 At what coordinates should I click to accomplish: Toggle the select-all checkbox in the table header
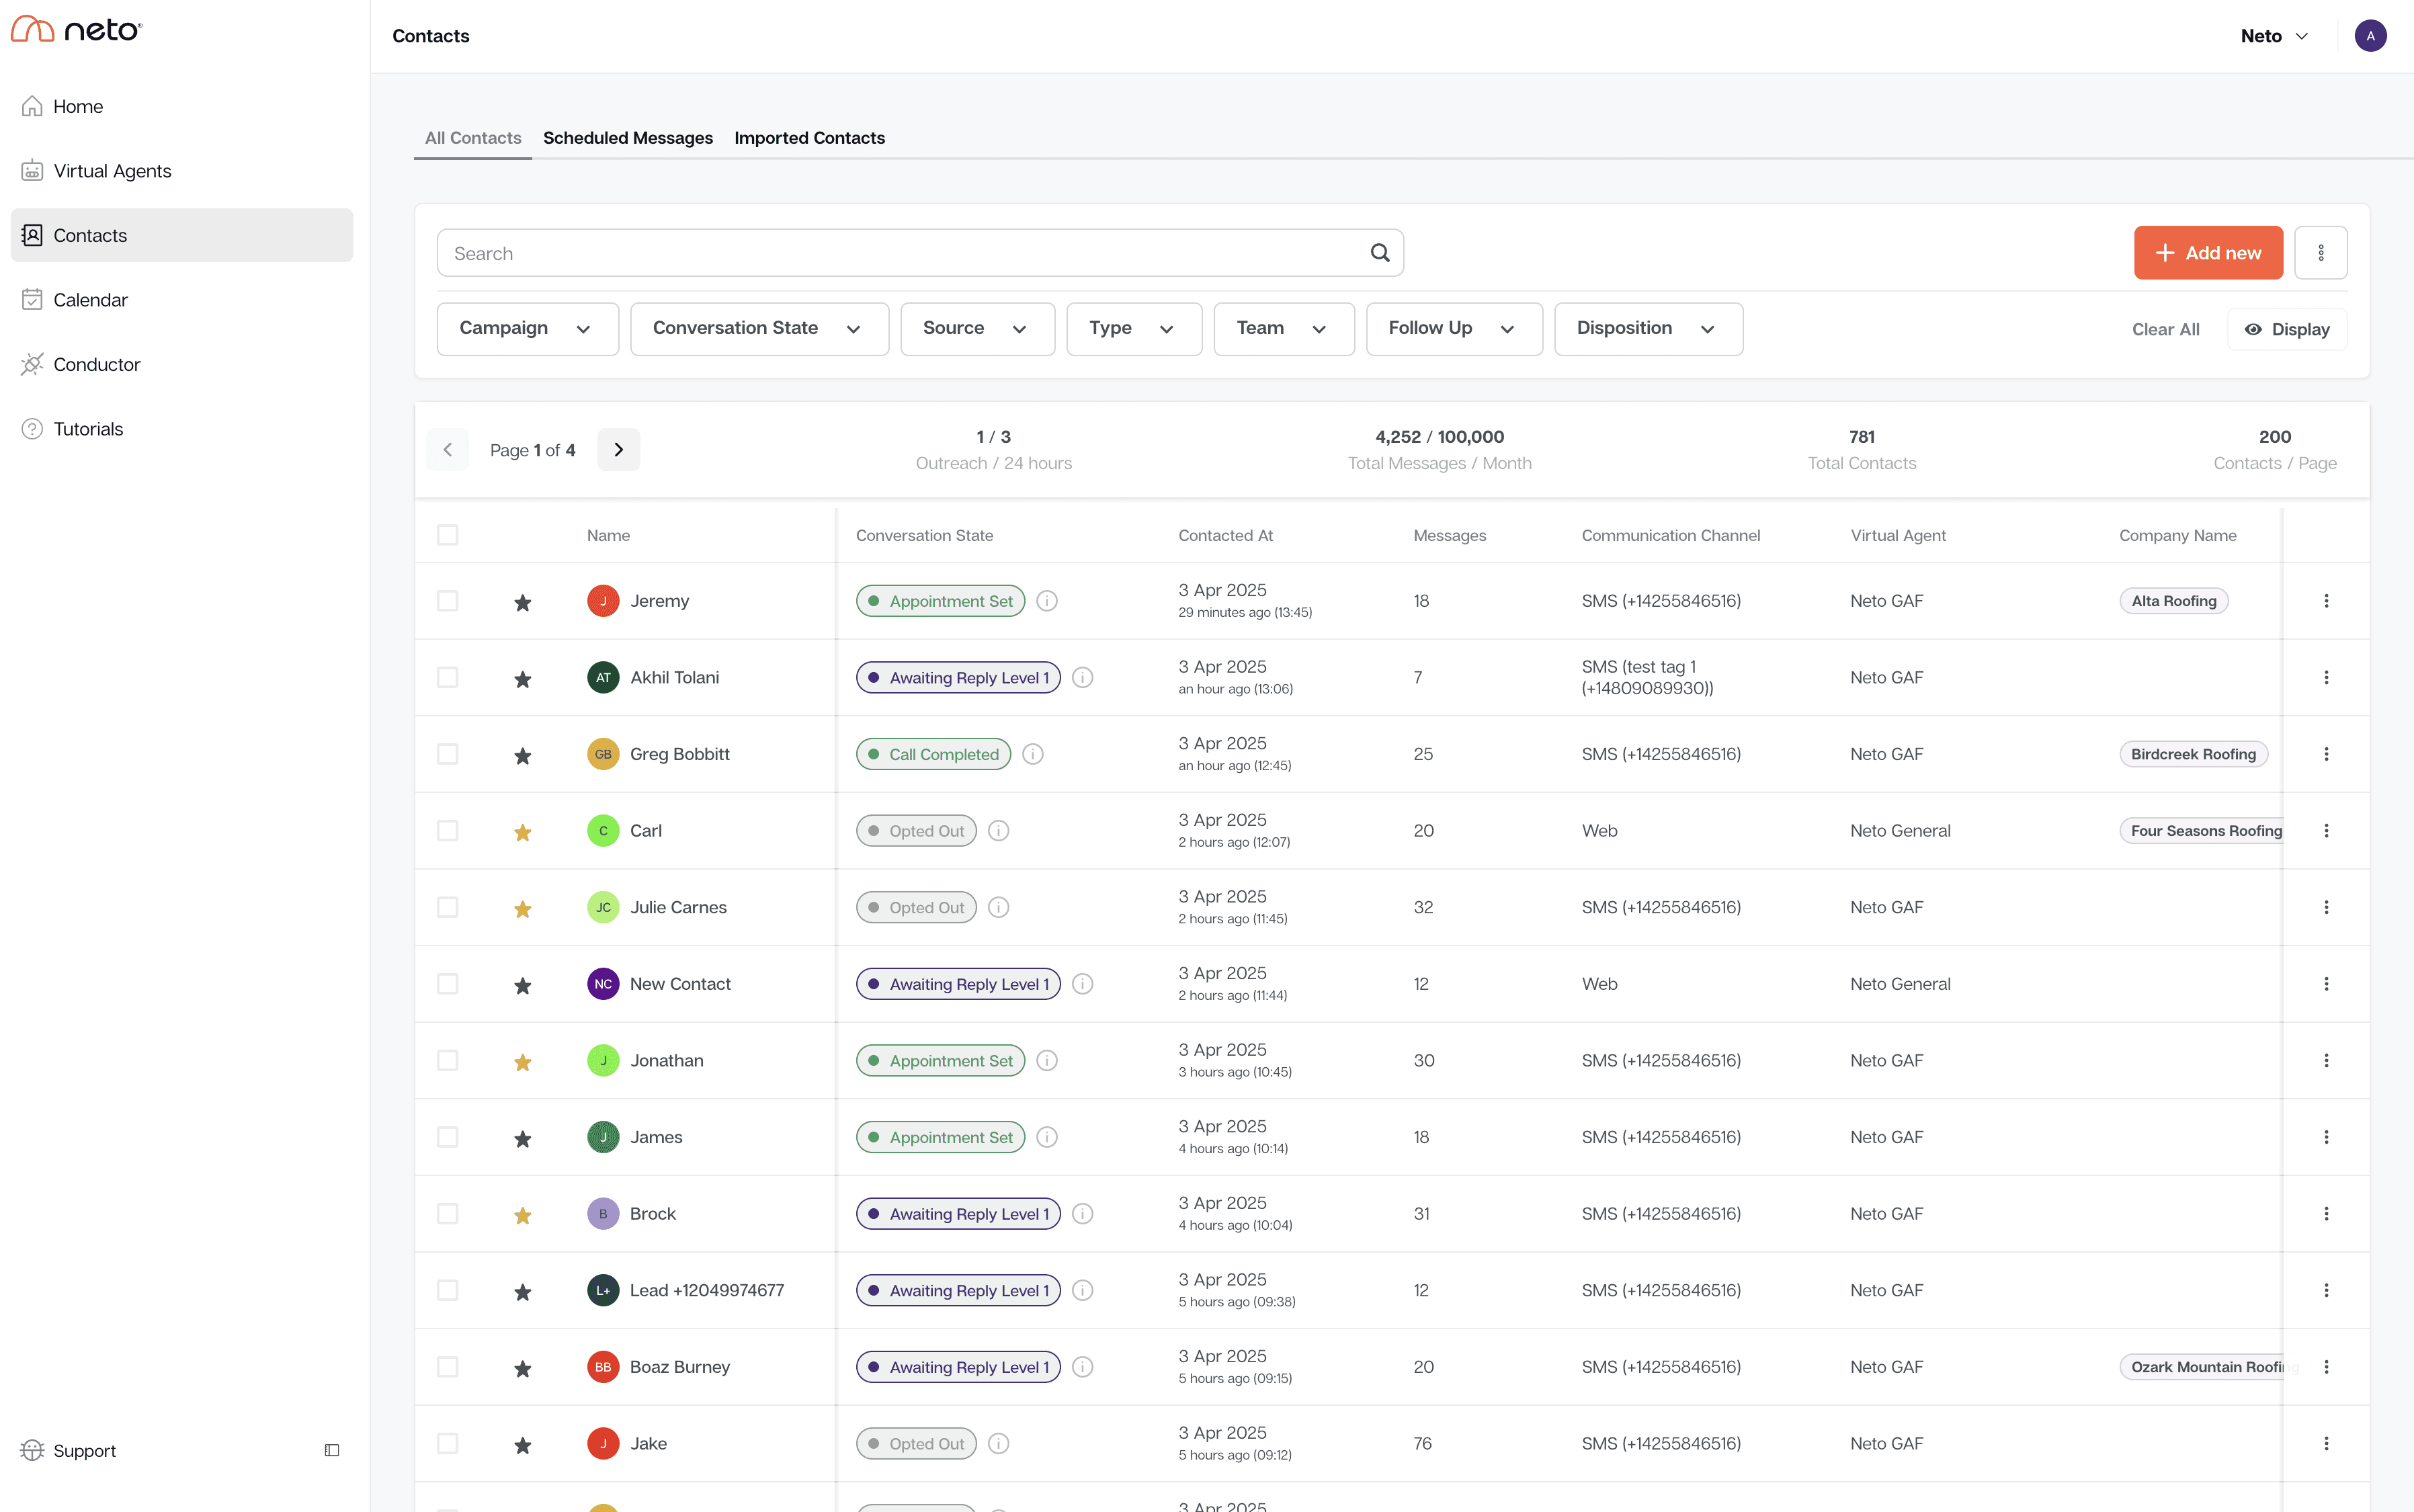point(447,535)
